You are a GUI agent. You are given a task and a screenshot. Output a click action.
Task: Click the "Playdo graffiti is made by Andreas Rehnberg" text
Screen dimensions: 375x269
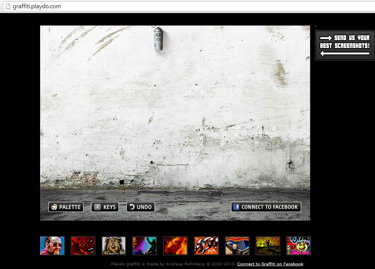click(x=158, y=264)
